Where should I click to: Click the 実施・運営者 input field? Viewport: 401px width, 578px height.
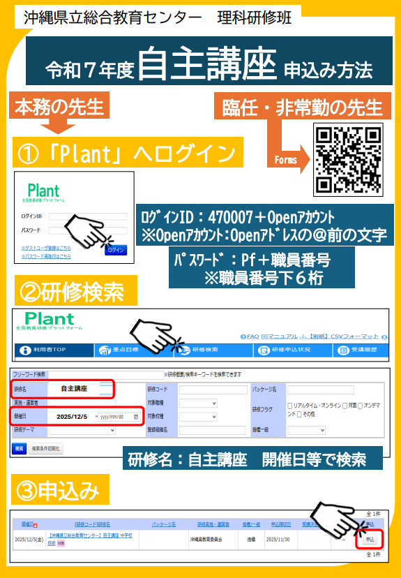pyautogui.click(x=82, y=403)
